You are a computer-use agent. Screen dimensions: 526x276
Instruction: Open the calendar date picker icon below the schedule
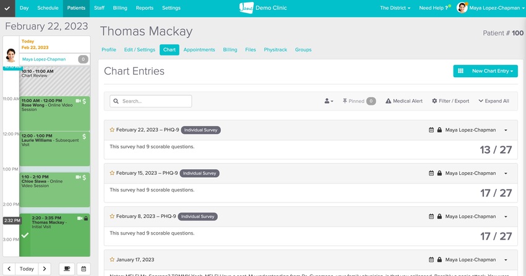tap(83, 269)
